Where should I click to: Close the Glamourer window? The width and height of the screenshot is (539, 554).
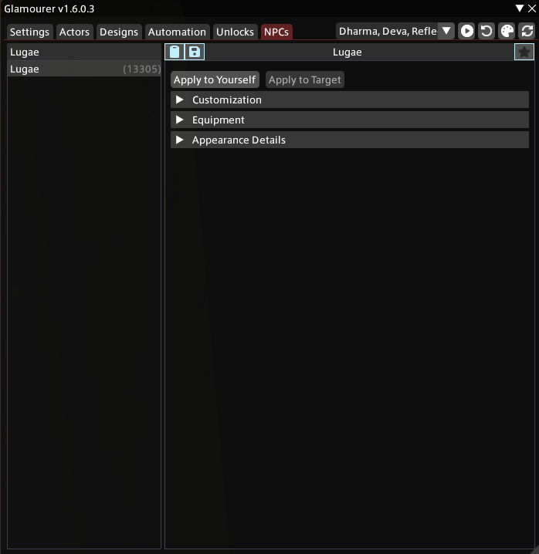point(532,8)
